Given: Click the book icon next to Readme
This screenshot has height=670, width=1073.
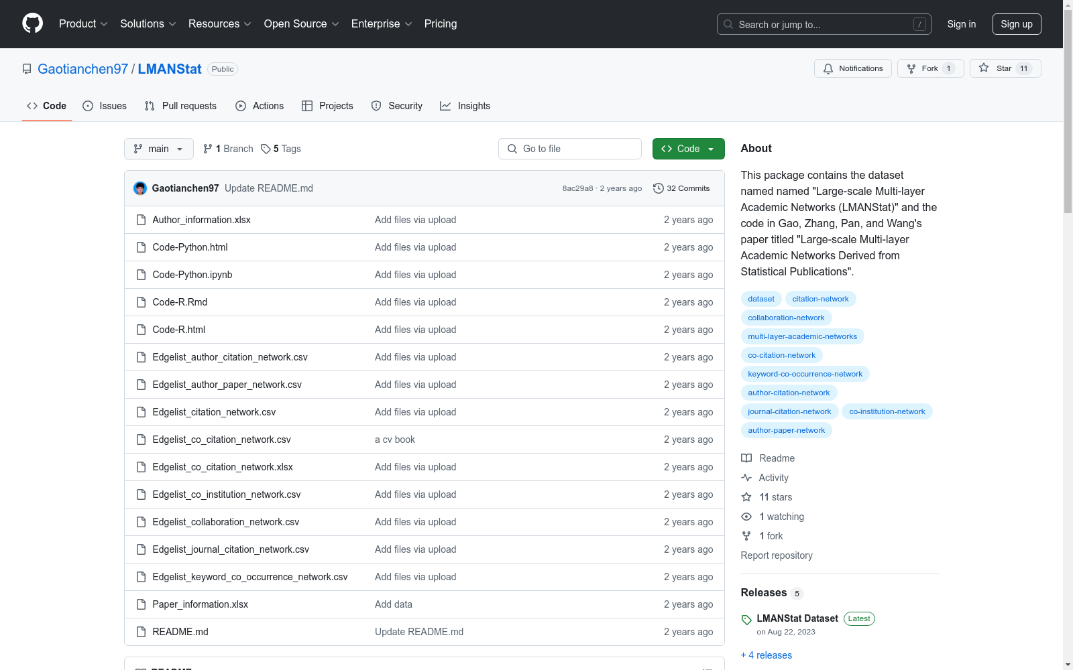Looking at the screenshot, I should coord(746,458).
